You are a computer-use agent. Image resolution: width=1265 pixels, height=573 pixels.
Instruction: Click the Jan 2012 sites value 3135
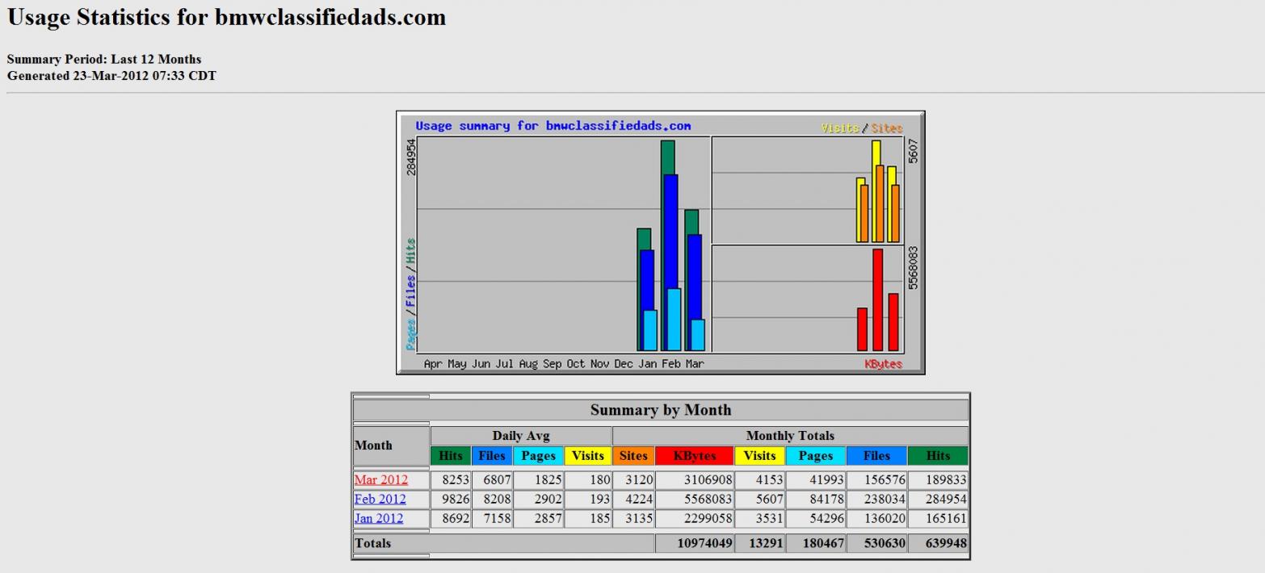[x=639, y=518]
